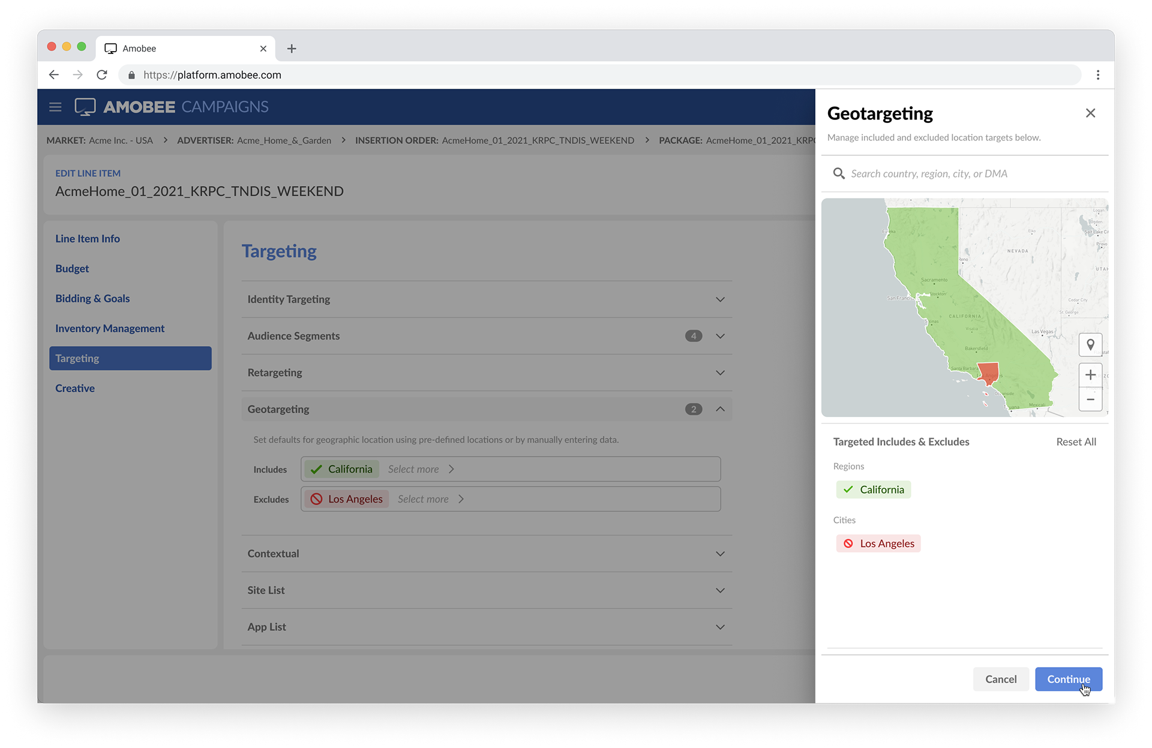Image resolution: width=1152 pixels, height=748 pixels.
Task: Click the Amobee monitor logo icon
Action: point(85,107)
